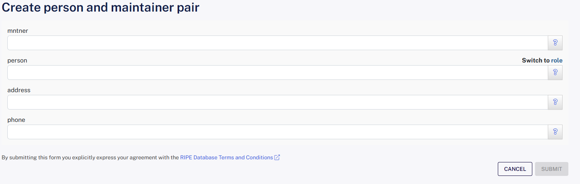This screenshot has width=580, height=184.
Task: Click the phone field label
Action: (x=16, y=120)
